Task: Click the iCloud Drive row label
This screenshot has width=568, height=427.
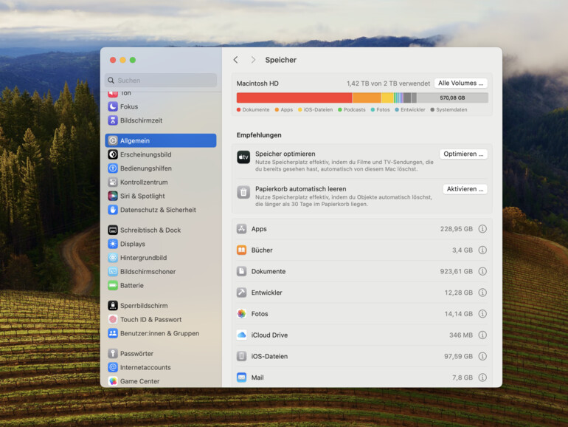Action: pyautogui.click(x=269, y=335)
